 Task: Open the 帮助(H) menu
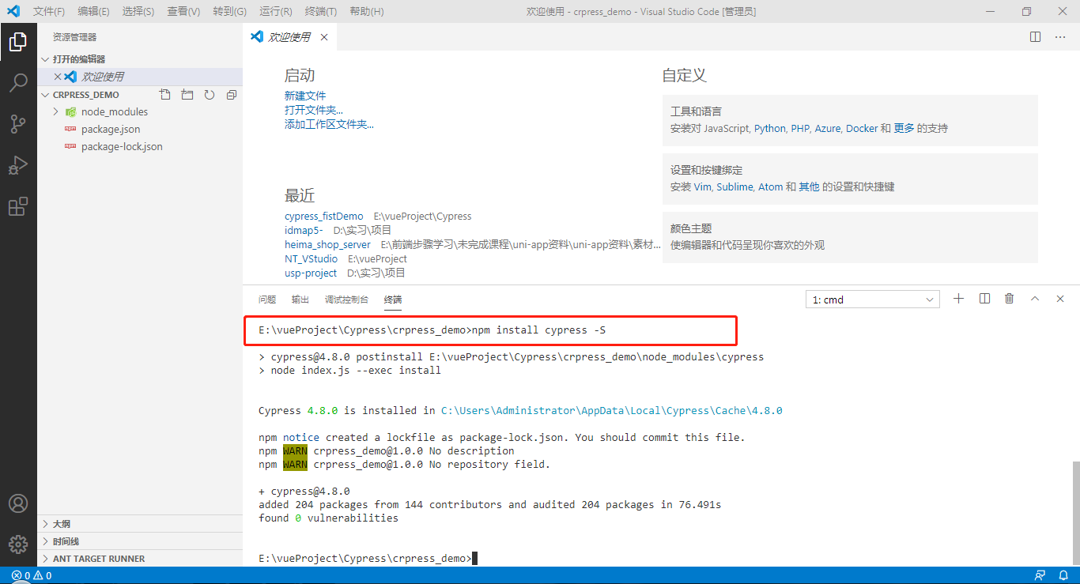(367, 12)
